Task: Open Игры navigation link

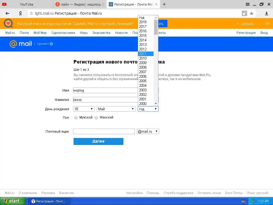Action: (84, 33)
